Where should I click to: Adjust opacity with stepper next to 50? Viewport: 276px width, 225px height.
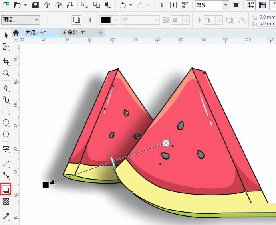pyautogui.click(x=186, y=20)
